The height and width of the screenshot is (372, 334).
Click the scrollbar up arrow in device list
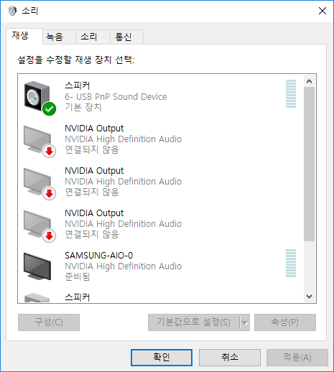coord(309,81)
